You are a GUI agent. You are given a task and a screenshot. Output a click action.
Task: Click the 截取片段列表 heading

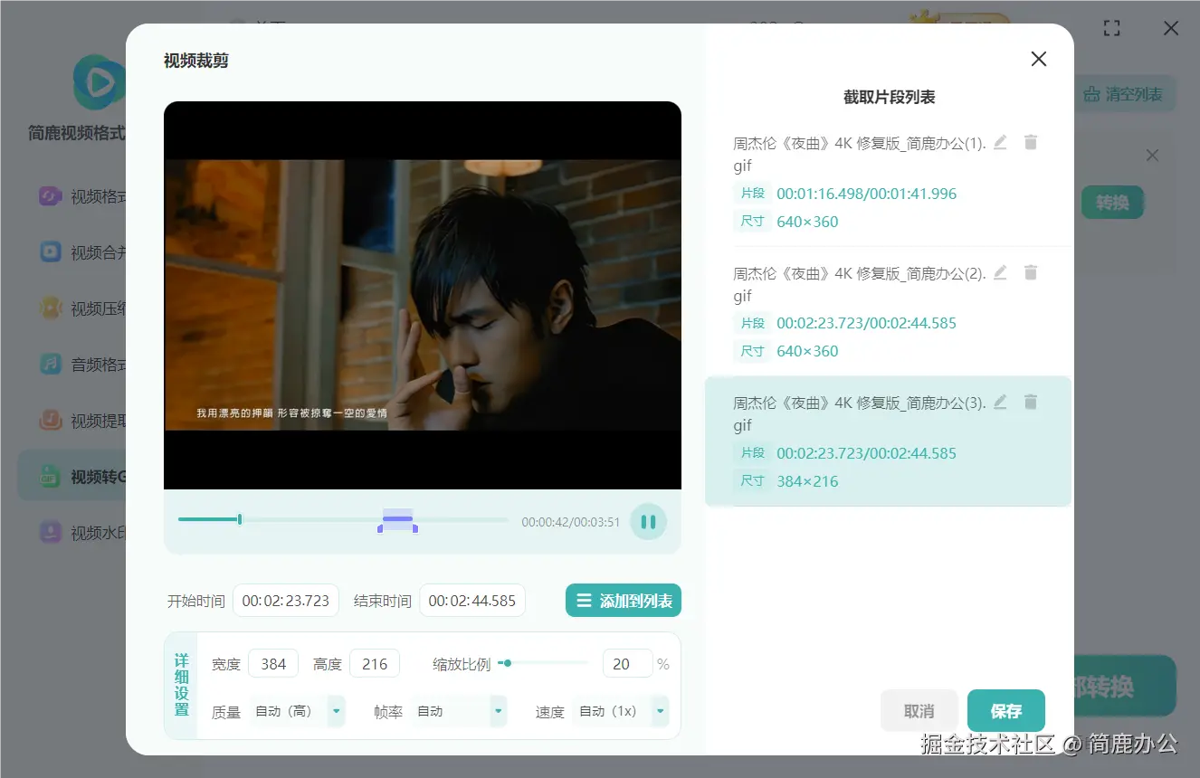(890, 97)
